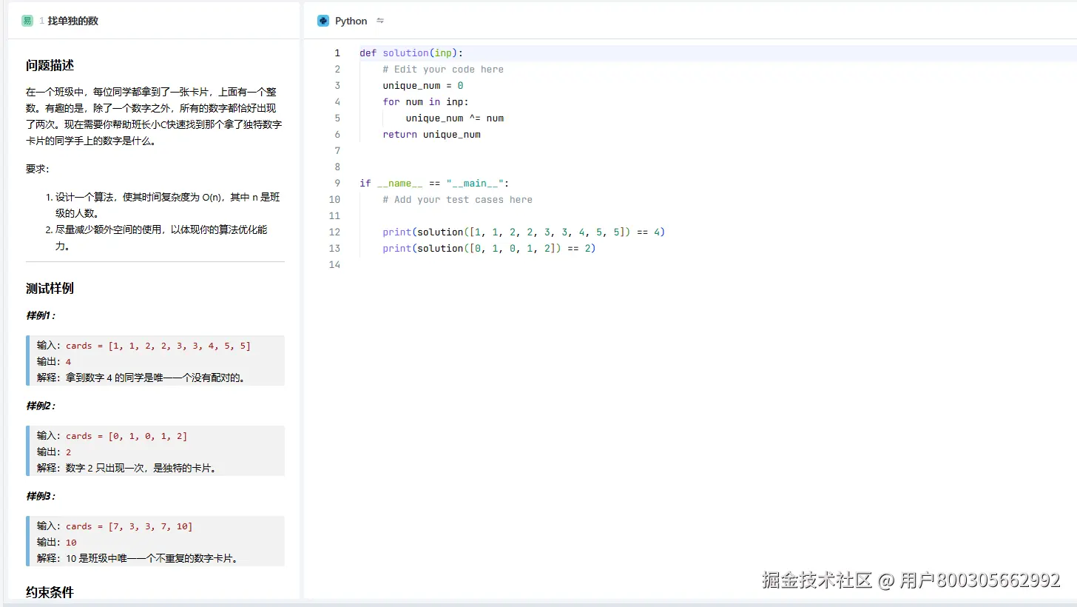Click the comment '# Edit your code here'
Viewport: 1077px width, 607px height.
pos(443,70)
